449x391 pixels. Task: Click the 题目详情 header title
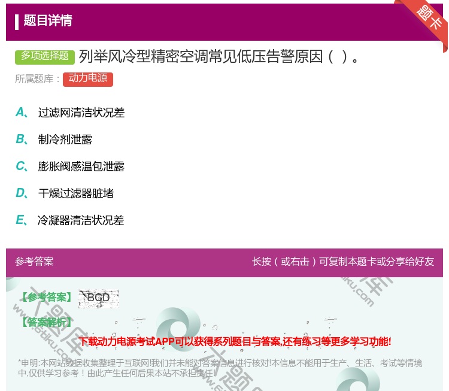48,20
